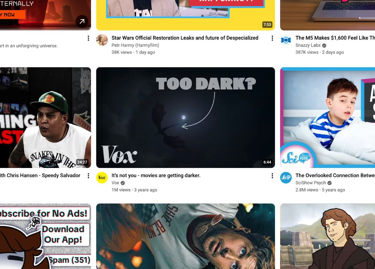
Task: Open Star Wars Official Restoration Leaks video title
Action: point(185,38)
